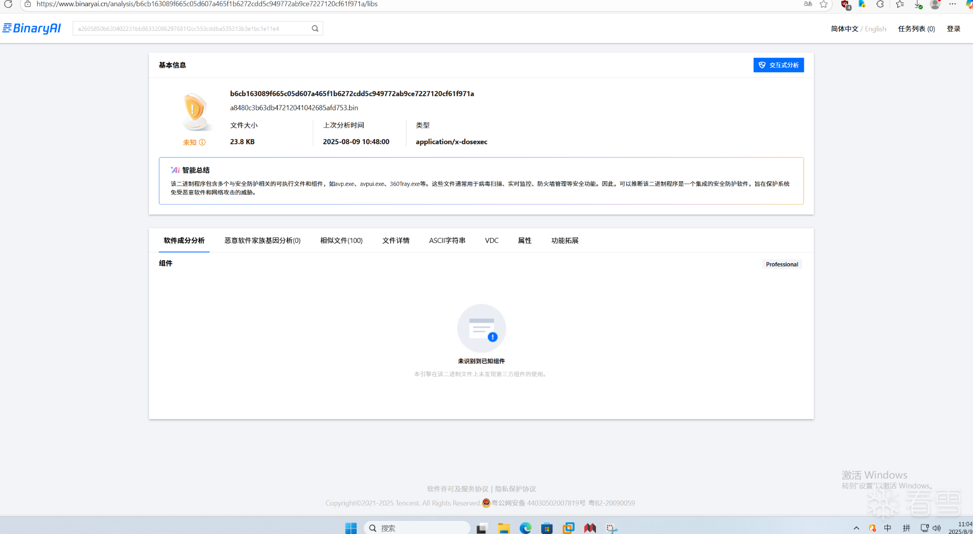The height and width of the screenshot is (534, 973).
Task: Click the yellow shield file status icon
Action: [195, 111]
